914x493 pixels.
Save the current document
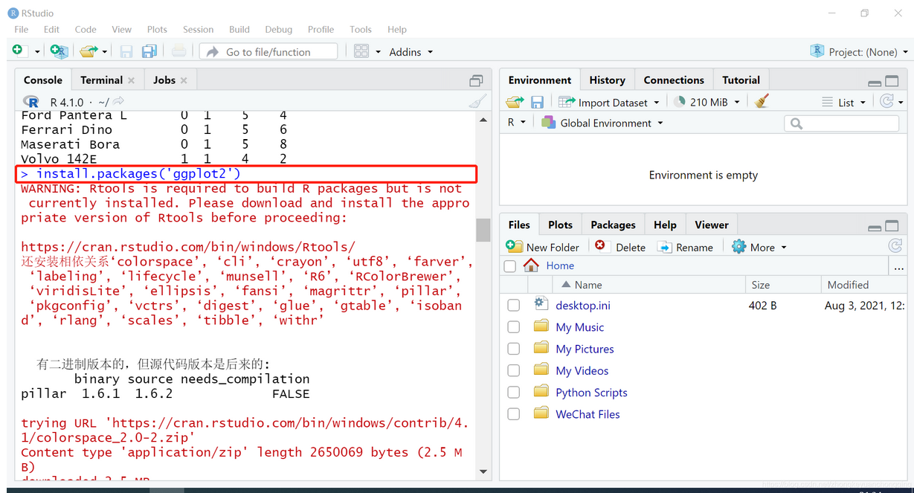coord(126,51)
